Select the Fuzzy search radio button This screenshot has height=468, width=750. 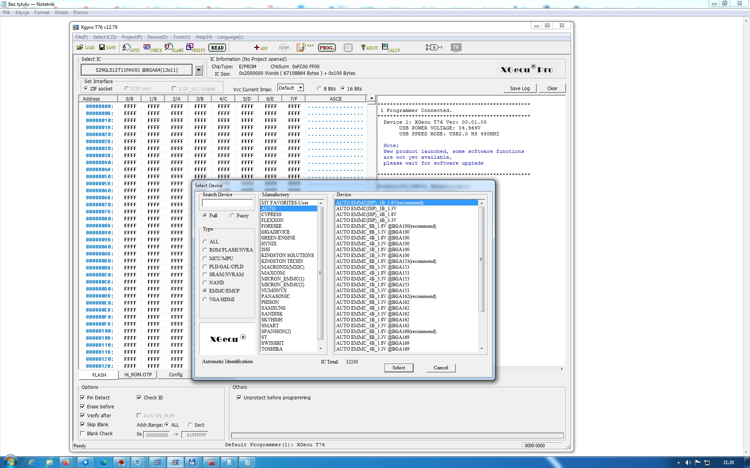232,216
